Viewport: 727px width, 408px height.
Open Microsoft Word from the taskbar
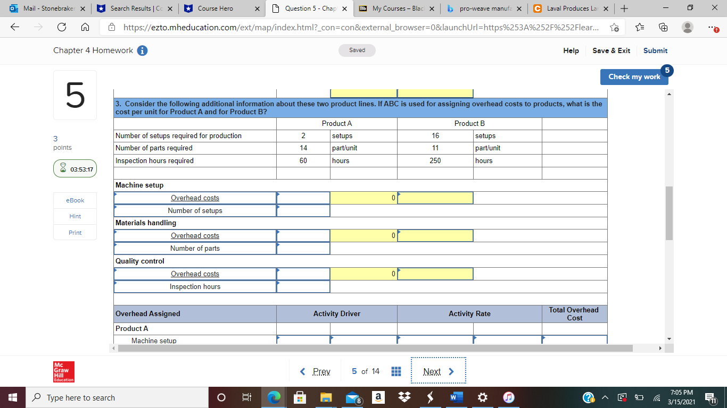455,397
